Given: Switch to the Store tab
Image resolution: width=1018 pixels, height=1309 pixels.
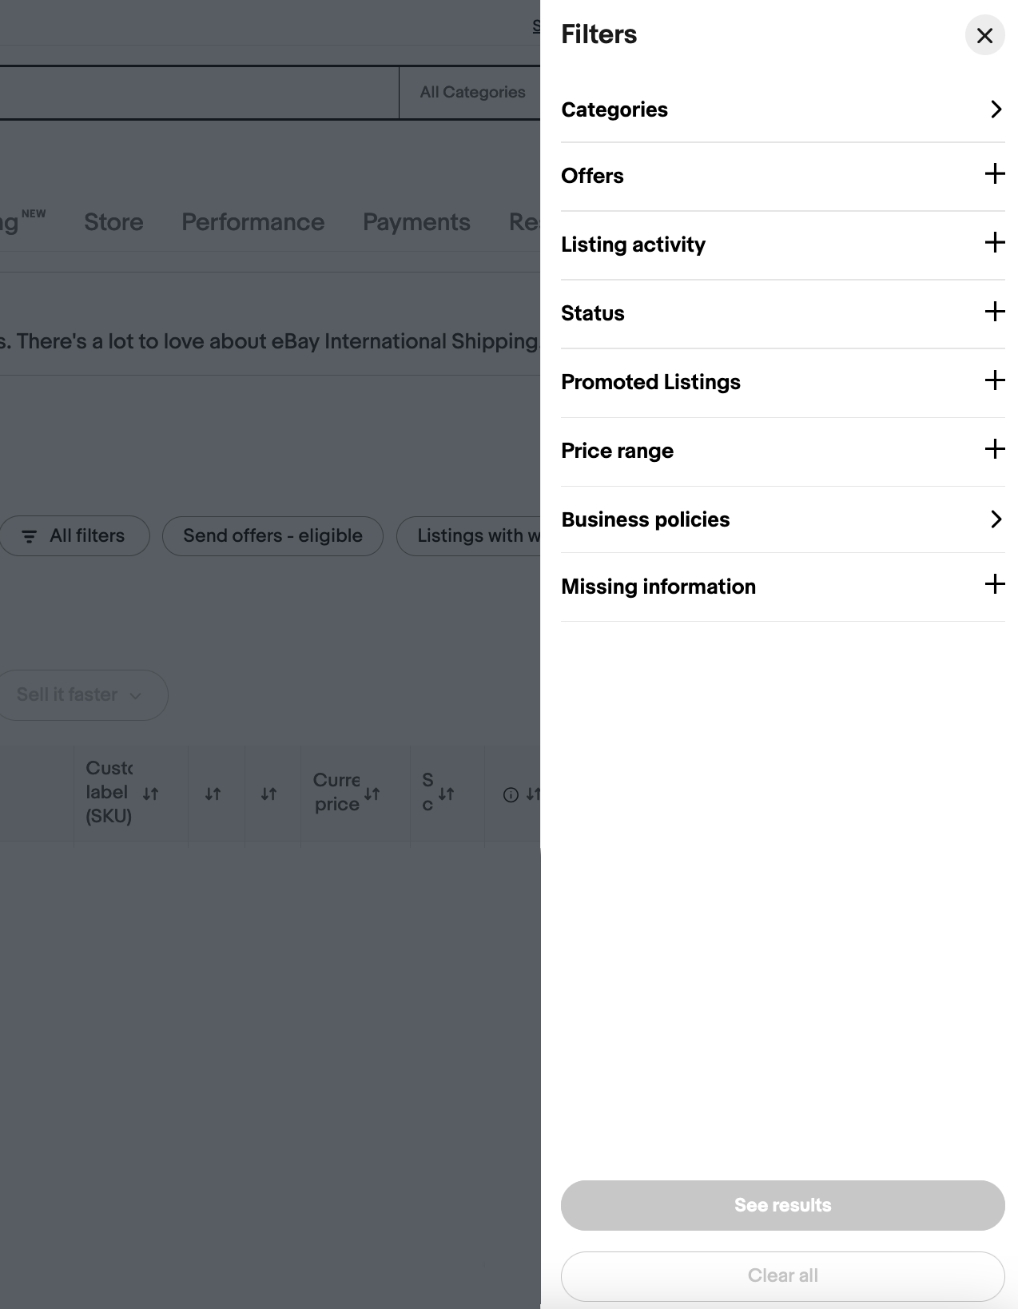Looking at the screenshot, I should point(113,222).
